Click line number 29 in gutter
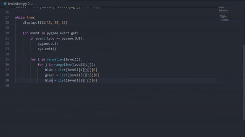Viewport: 245px width, 137px height. pyautogui.click(x=7, y=80)
